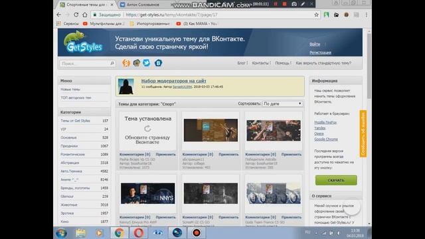Viewport: 425px width, 239px height.
Task: Open Opera from the taskbar
Action: coord(139,233)
